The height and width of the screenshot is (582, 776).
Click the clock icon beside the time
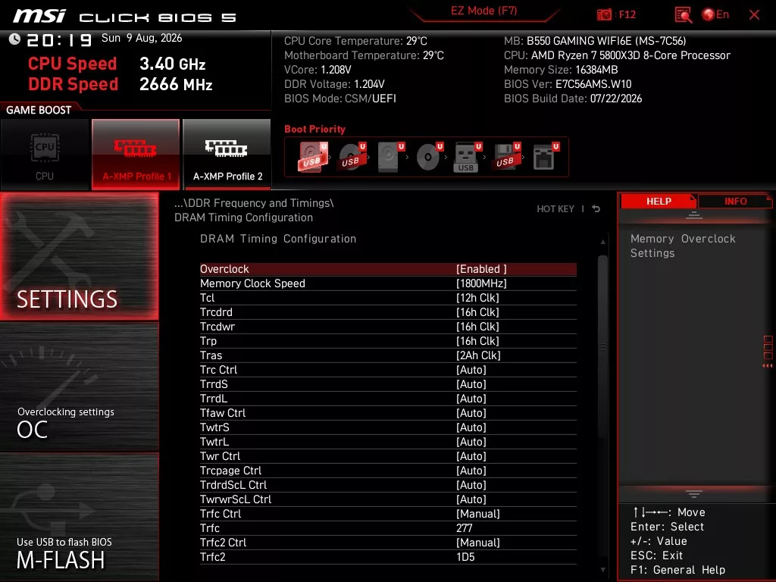coord(14,39)
